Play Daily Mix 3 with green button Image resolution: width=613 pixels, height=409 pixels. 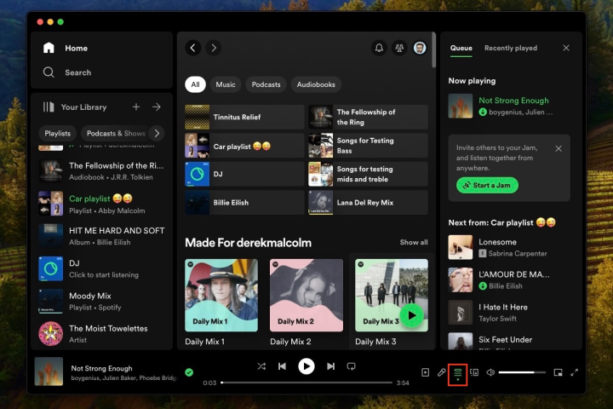pyautogui.click(x=412, y=315)
